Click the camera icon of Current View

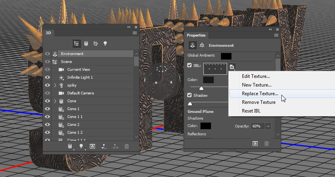61,70
